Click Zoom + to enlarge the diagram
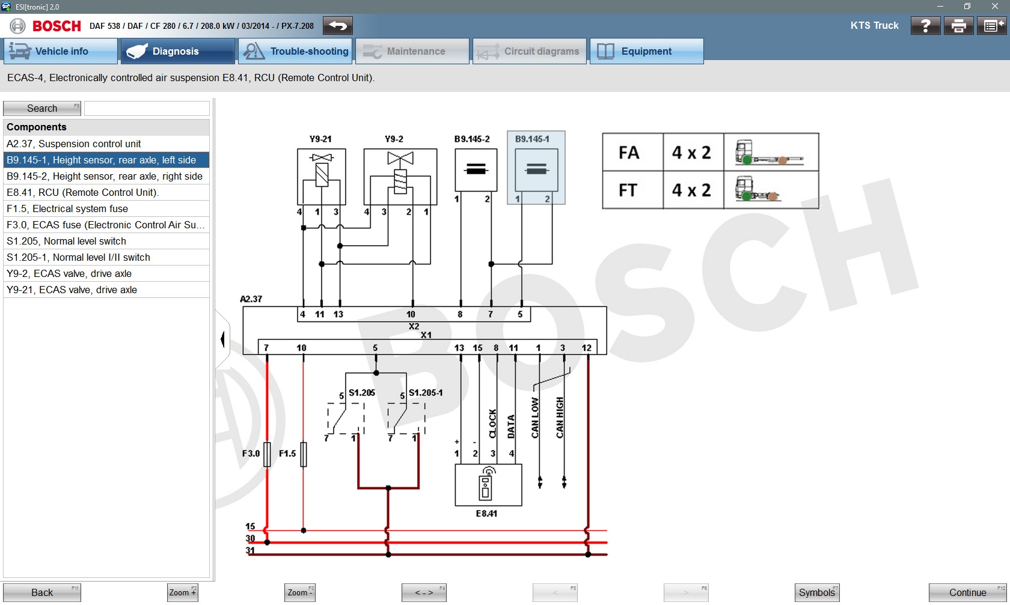The width and height of the screenshot is (1010, 605). click(182, 592)
